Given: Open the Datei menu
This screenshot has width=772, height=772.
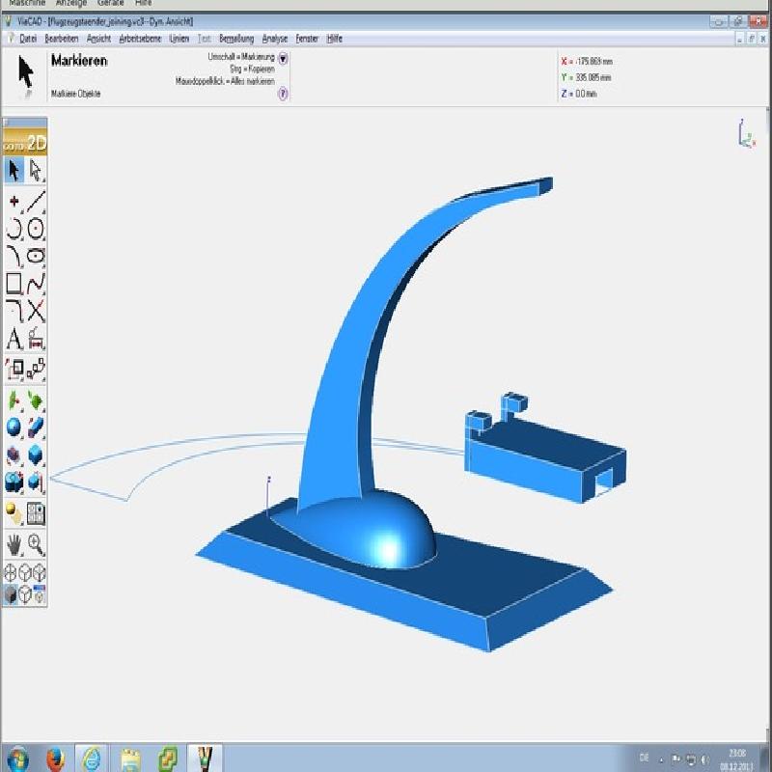Looking at the screenshot, I should (27, 39).
